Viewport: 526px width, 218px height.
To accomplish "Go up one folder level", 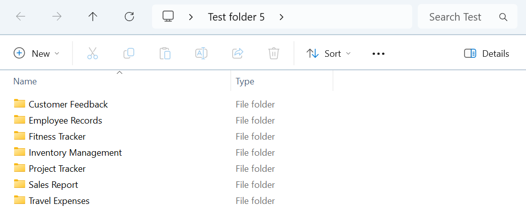I will click(x=93, y=17).
